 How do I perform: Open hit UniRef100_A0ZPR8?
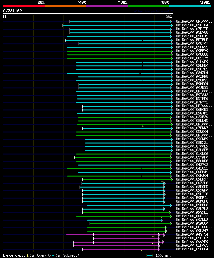tap(192, 76)
